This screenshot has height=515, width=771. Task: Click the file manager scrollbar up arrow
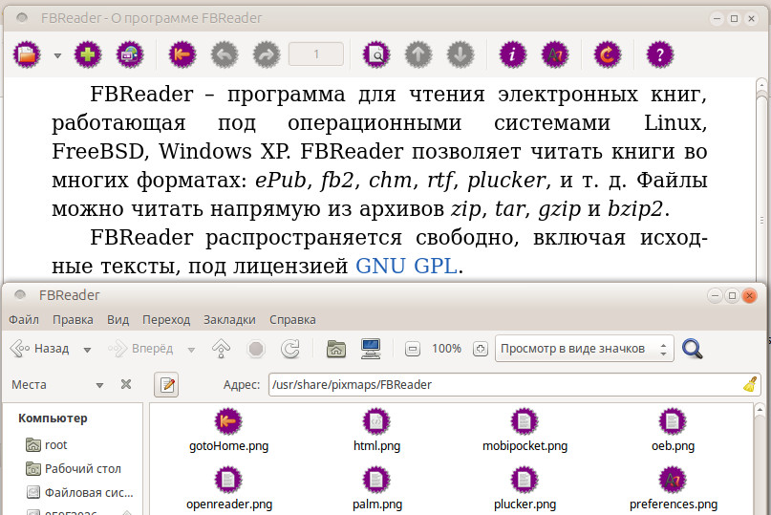[x=760, y=409]
